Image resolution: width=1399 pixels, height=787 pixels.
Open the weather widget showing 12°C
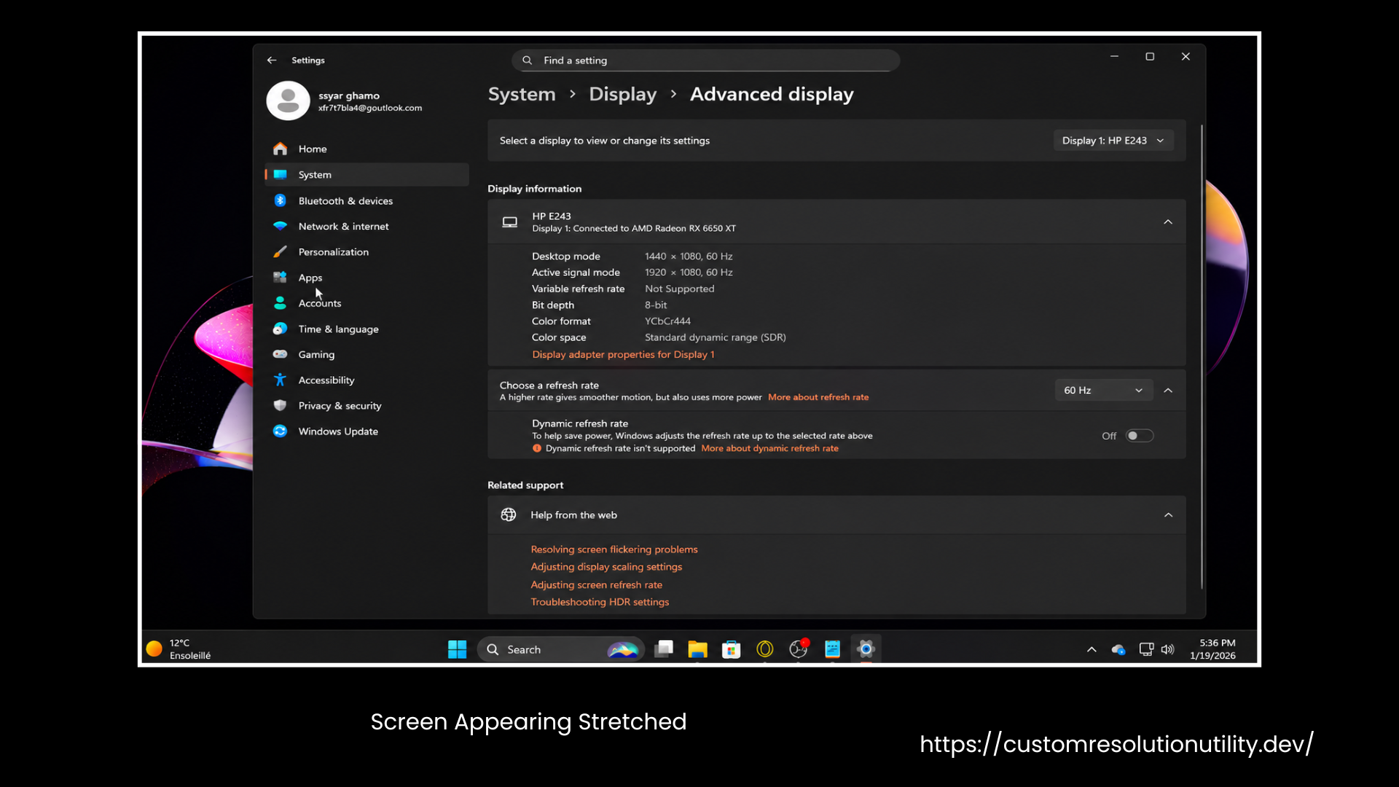[180, 649]
